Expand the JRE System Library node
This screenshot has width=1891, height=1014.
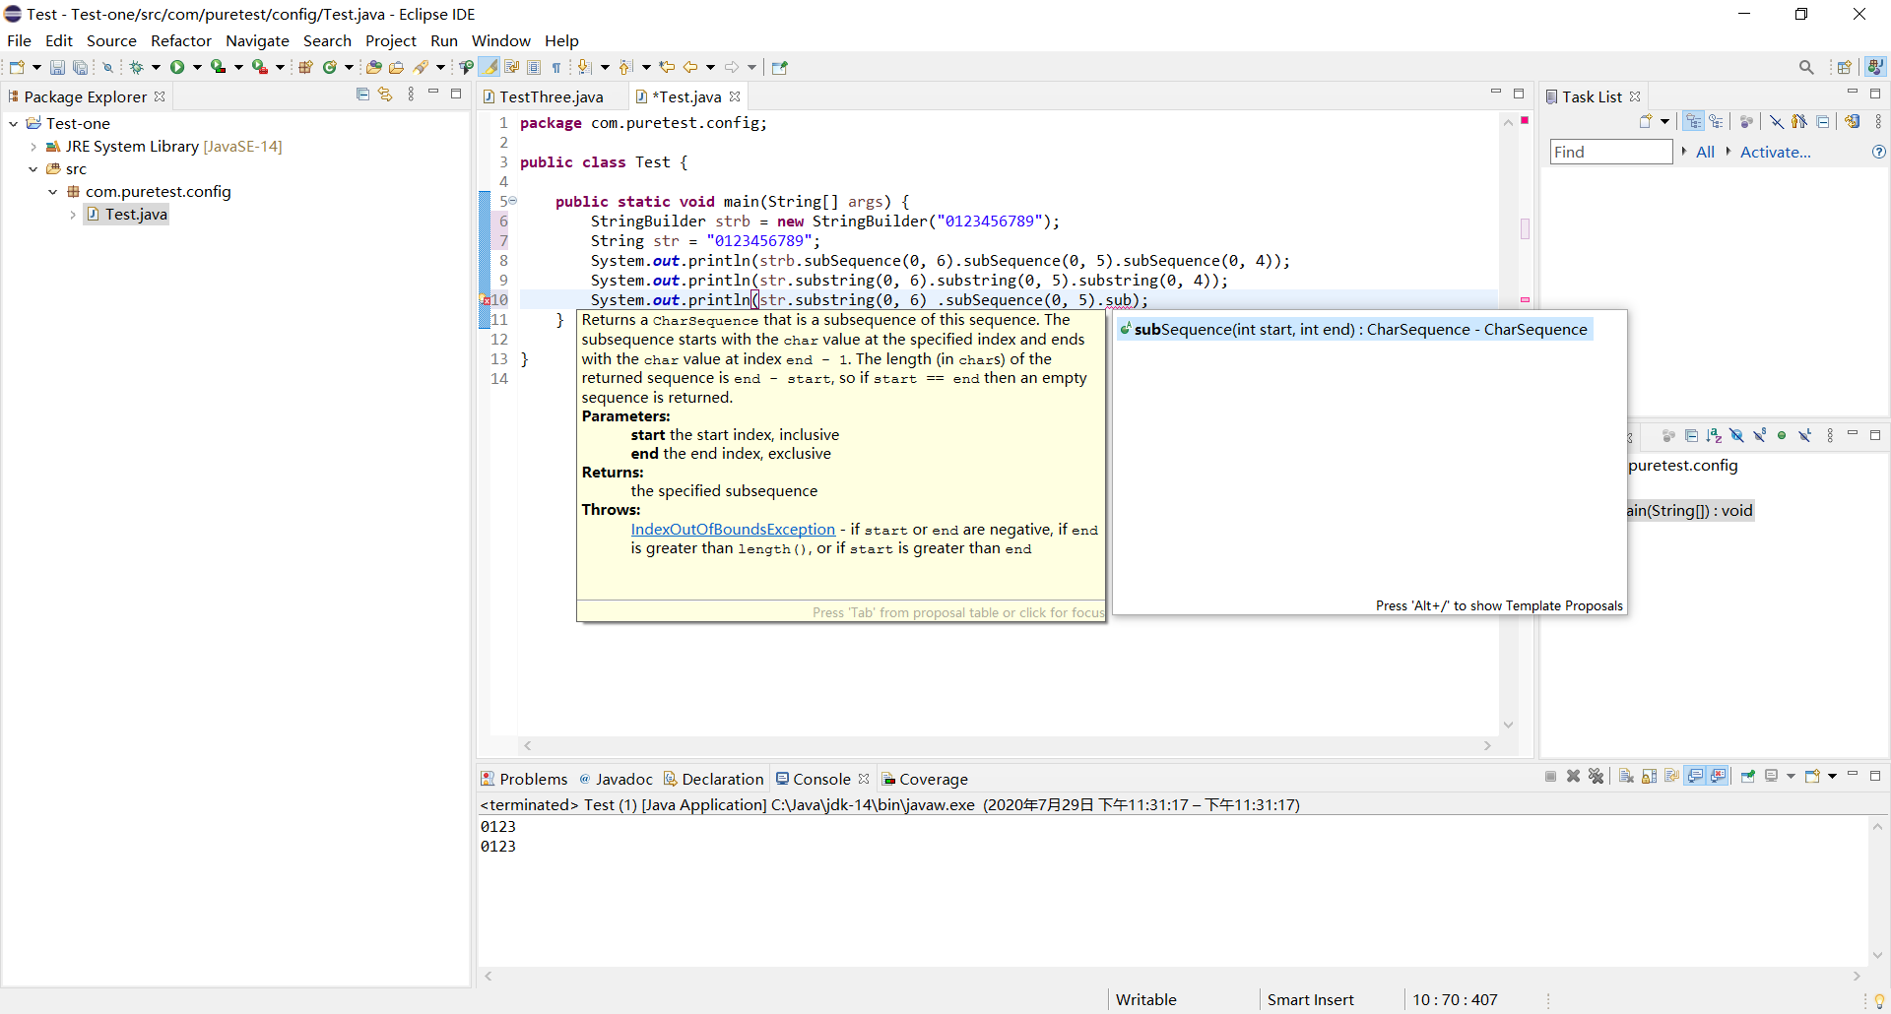coord(33,147)
